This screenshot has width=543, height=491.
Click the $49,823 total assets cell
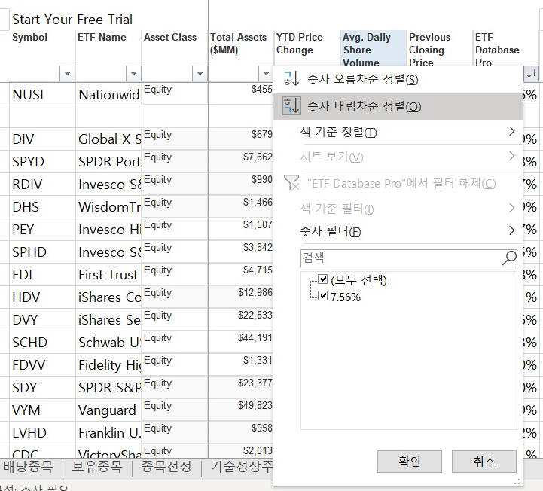[x=241, y=410]
